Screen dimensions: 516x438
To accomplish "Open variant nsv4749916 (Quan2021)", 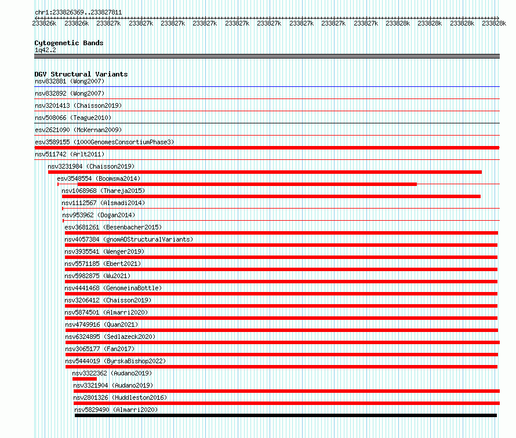I will click(101, 324).
